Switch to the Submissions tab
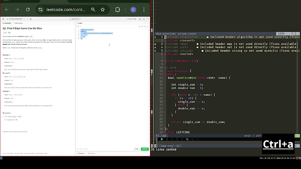 pos(18,23)
